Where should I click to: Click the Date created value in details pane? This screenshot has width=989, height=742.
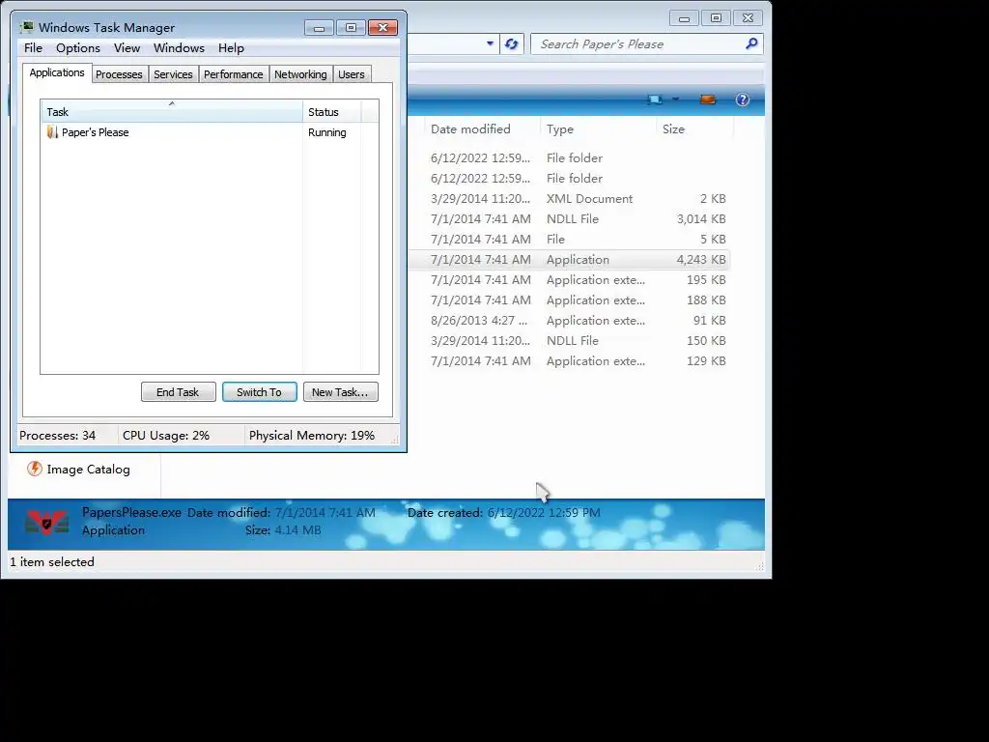click(x=544, y=512)
